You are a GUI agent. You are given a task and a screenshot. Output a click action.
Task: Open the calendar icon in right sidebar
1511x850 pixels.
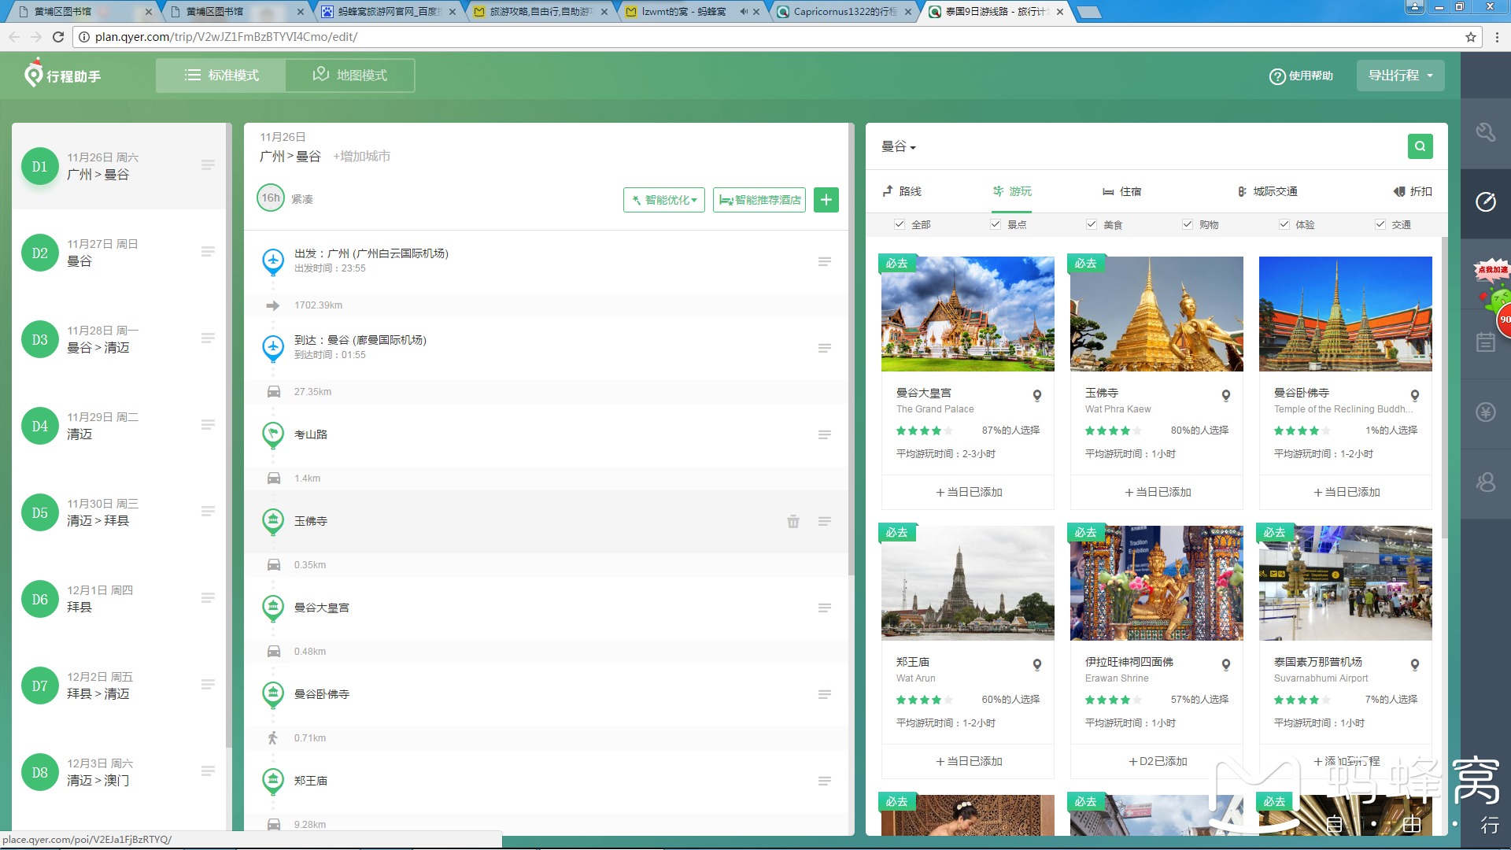click(x=1485, y=342)
